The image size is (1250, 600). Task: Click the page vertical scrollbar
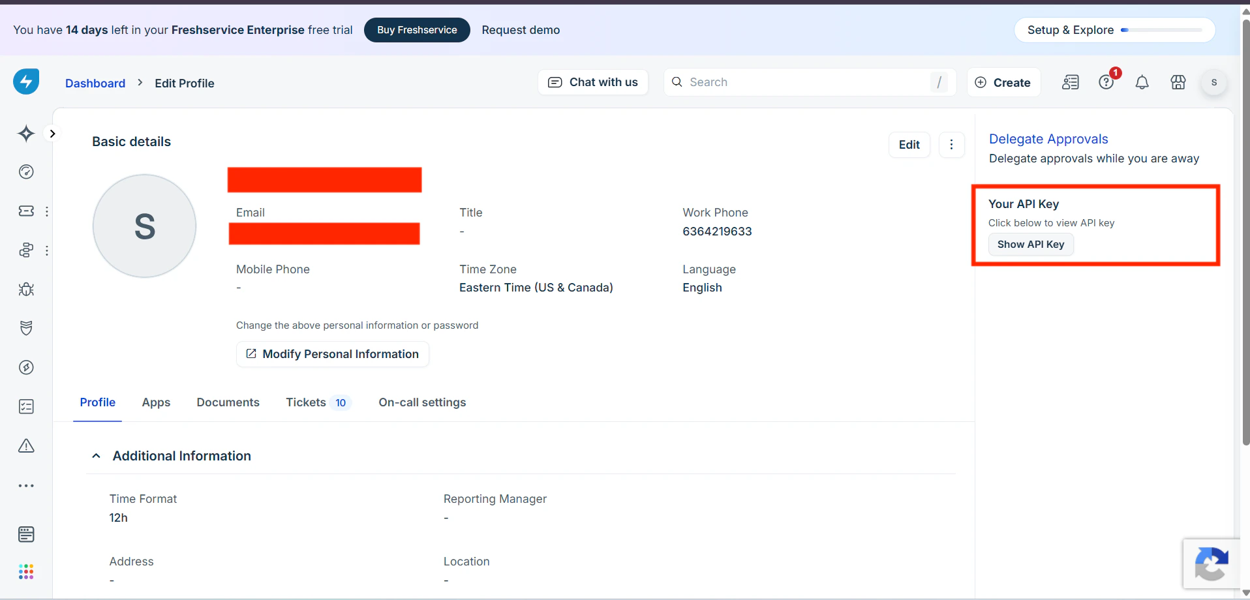pos(1245,232)
